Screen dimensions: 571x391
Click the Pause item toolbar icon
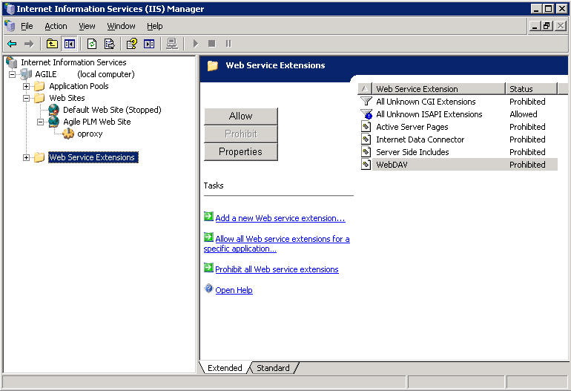pos(228,44)
